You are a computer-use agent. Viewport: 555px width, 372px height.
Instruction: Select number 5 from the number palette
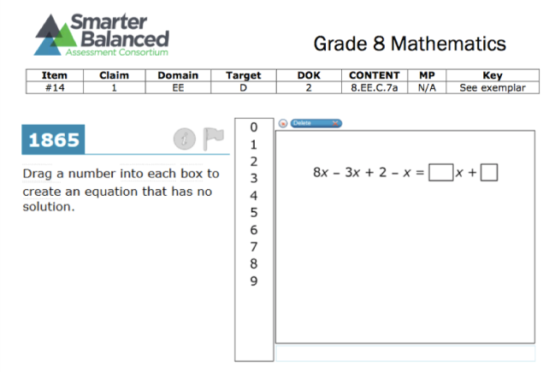(x=254, y=212)
